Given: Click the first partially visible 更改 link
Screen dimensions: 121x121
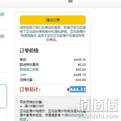Looking at the screenshot, I should (2, 14).
